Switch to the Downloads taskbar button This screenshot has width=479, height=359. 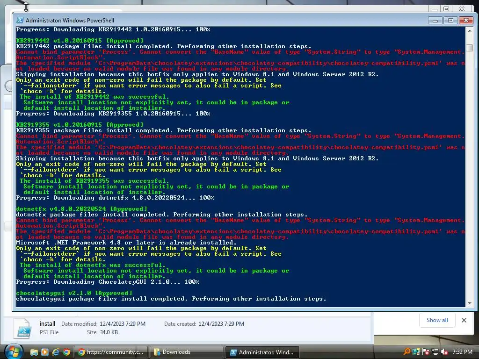[186, 352]
